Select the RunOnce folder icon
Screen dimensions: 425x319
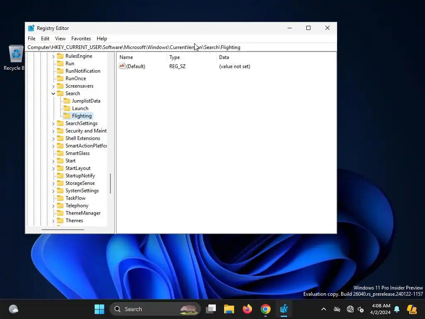[60, 79]
